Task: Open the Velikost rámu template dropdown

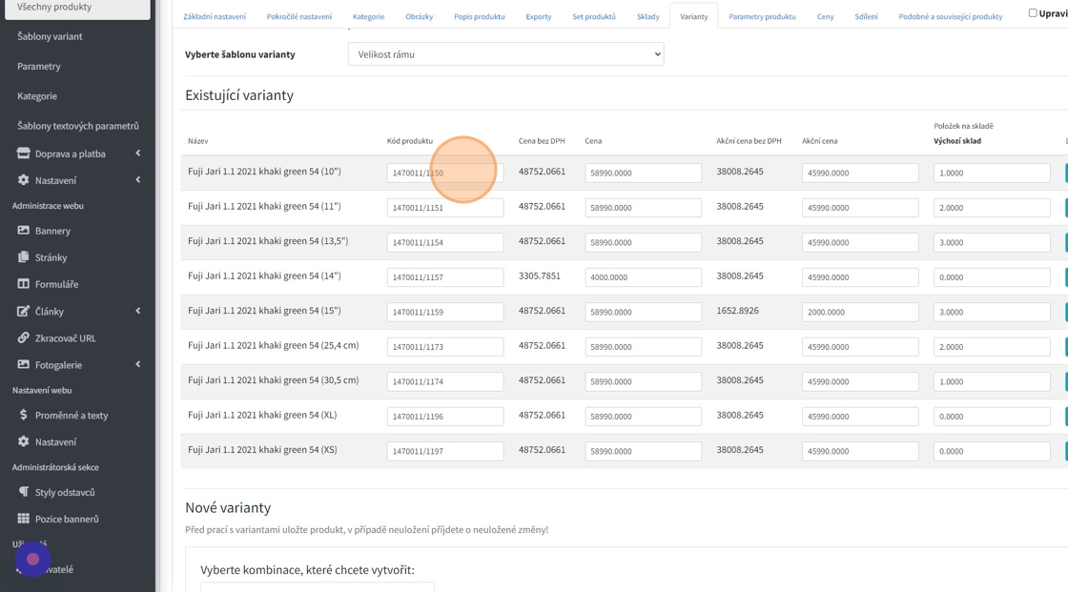Action: [x=505, y=54]
